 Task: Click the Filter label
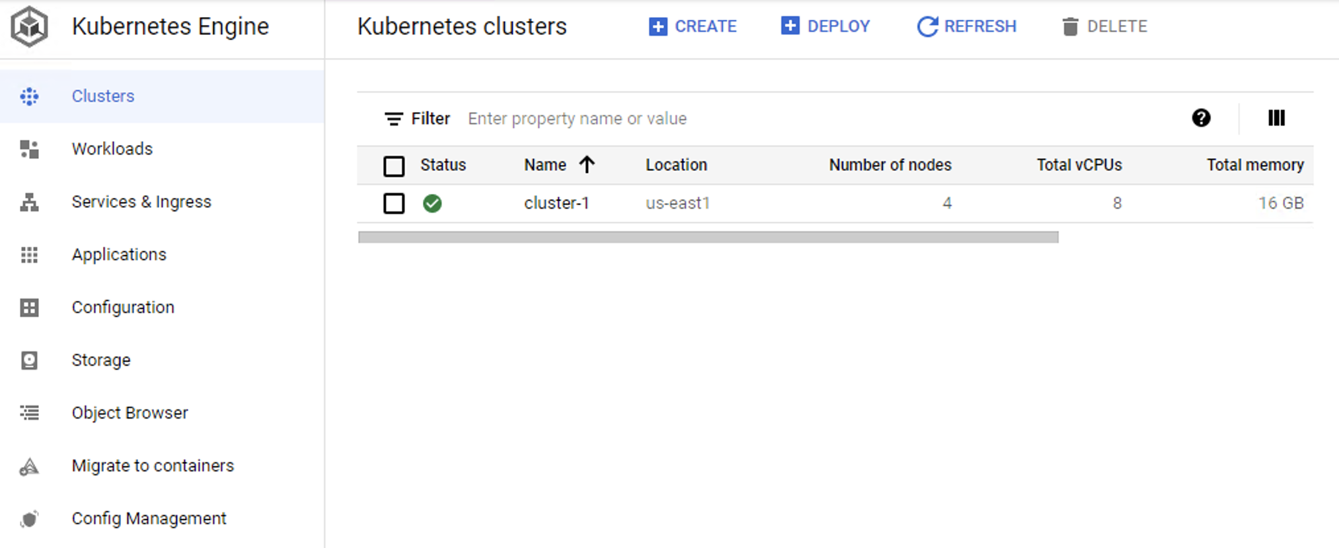430,119
